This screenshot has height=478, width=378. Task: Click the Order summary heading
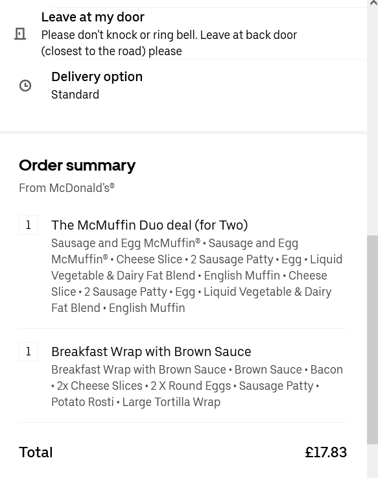point(77,165)
